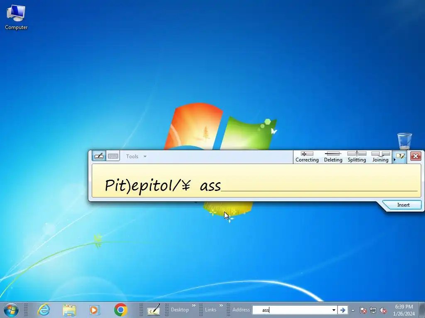The height and width of the screenshot is (318, 425).
Task: Open the Computer desktop icon
Action: click(x=16, y=17)
